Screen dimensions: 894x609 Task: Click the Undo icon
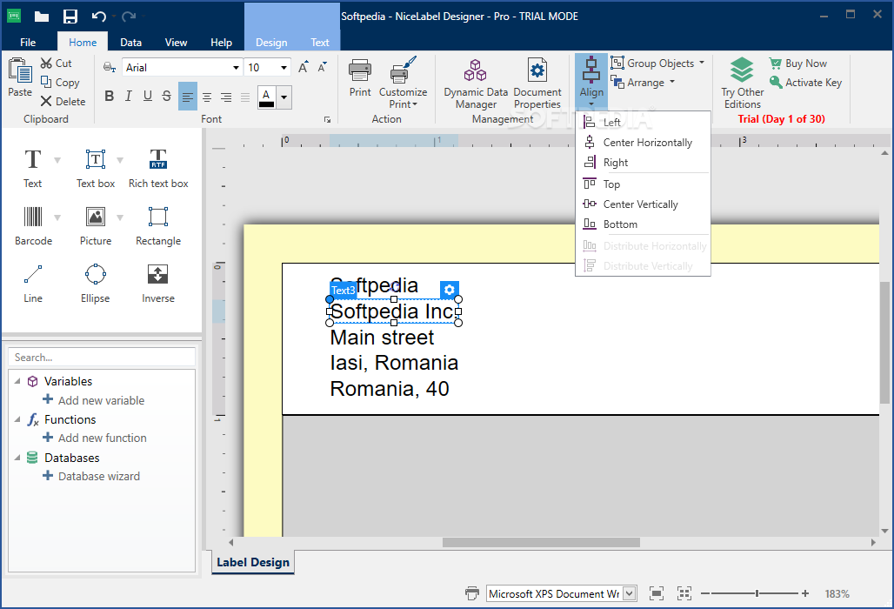click(x=98, y=16)
